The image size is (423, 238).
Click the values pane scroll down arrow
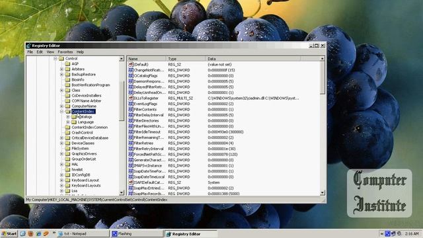[x=323, y=192]
